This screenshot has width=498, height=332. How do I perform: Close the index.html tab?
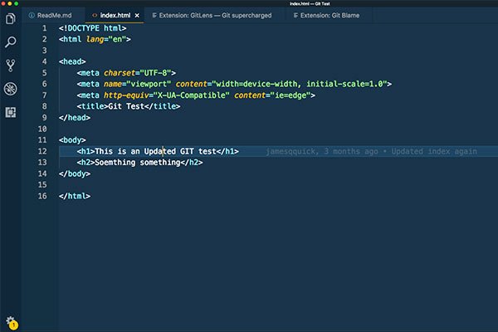coord(137,15)
